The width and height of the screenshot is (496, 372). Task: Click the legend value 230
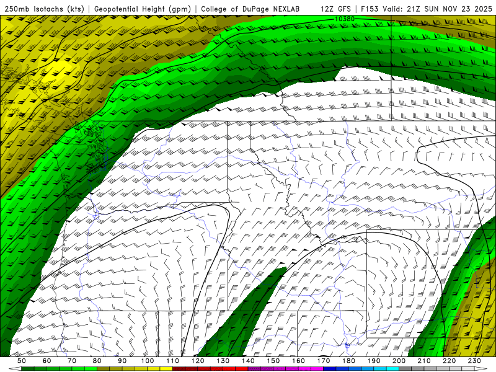coord(474,361)
